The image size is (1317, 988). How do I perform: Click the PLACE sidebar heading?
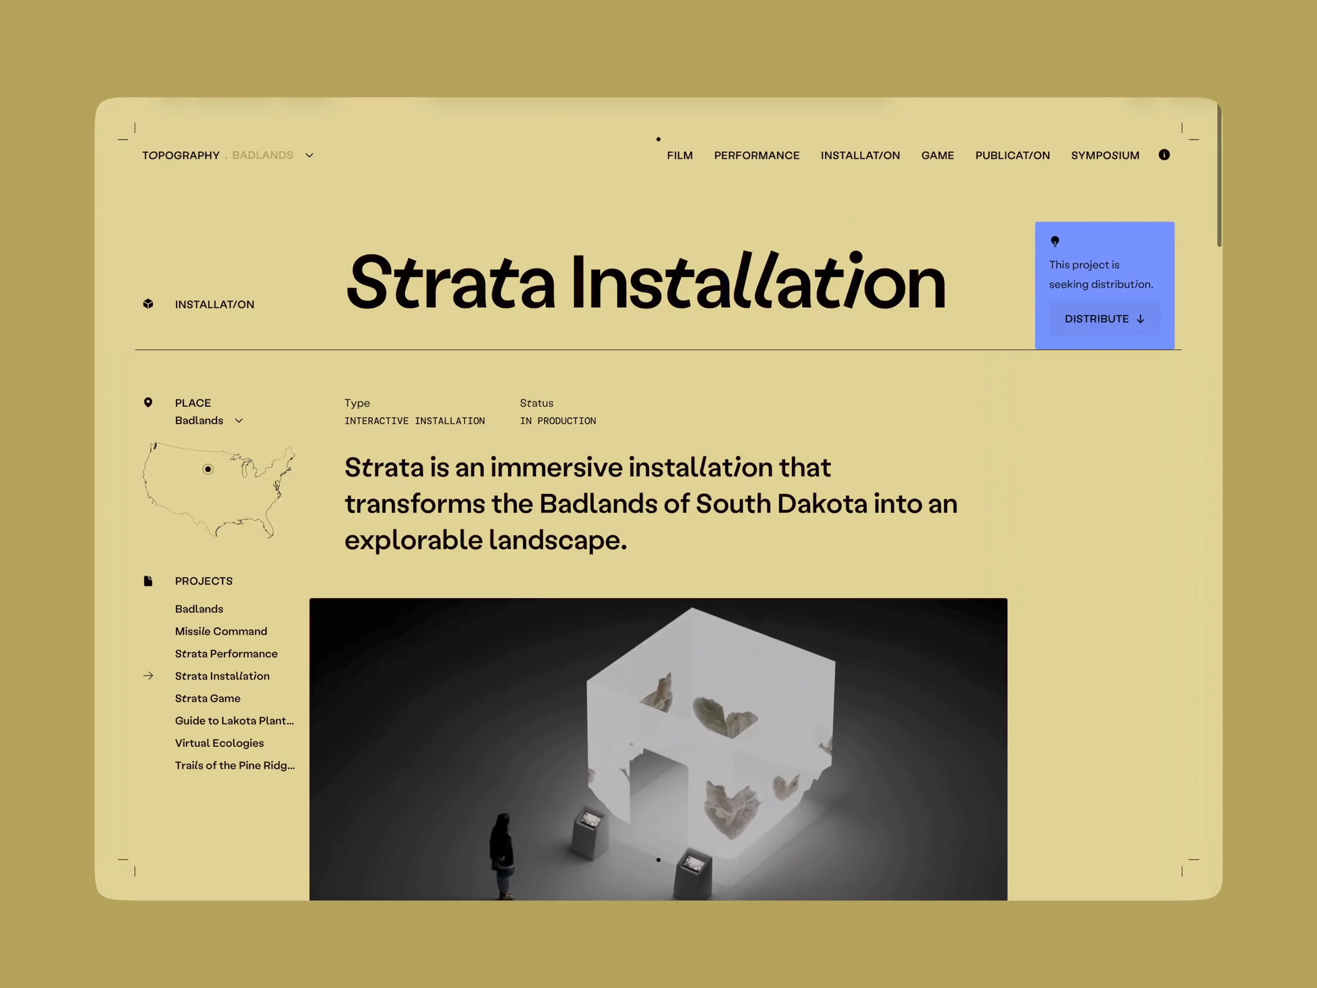coord(193,403)
